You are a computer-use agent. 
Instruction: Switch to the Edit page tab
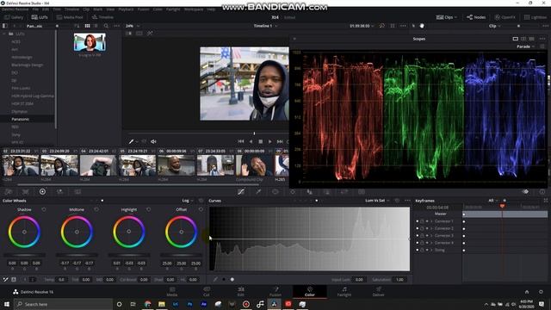tap(241, 292)
